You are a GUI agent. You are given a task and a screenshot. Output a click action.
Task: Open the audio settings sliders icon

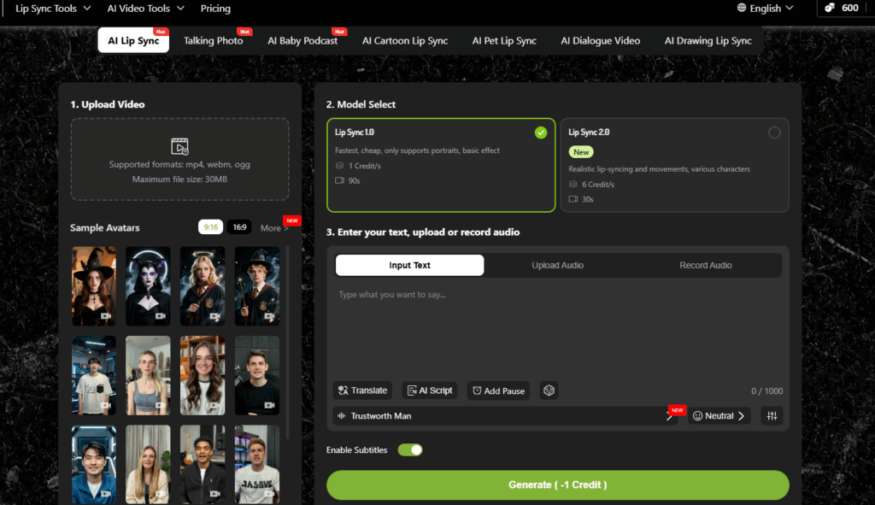[772, 416]
